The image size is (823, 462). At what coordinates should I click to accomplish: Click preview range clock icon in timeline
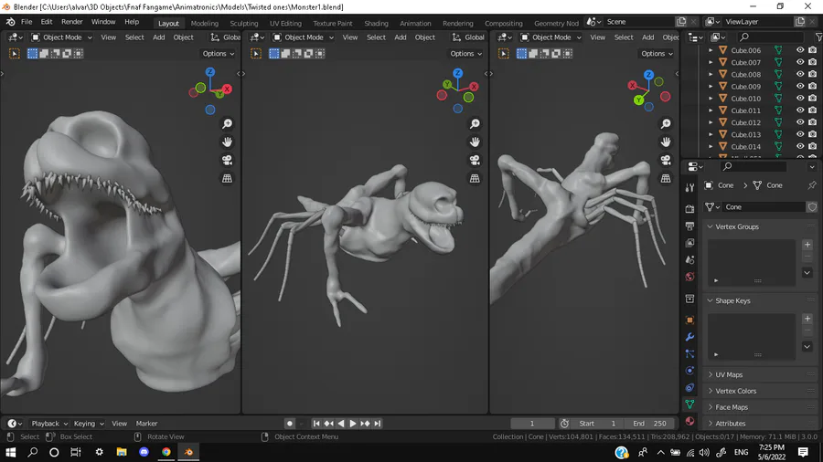[564, 424]
